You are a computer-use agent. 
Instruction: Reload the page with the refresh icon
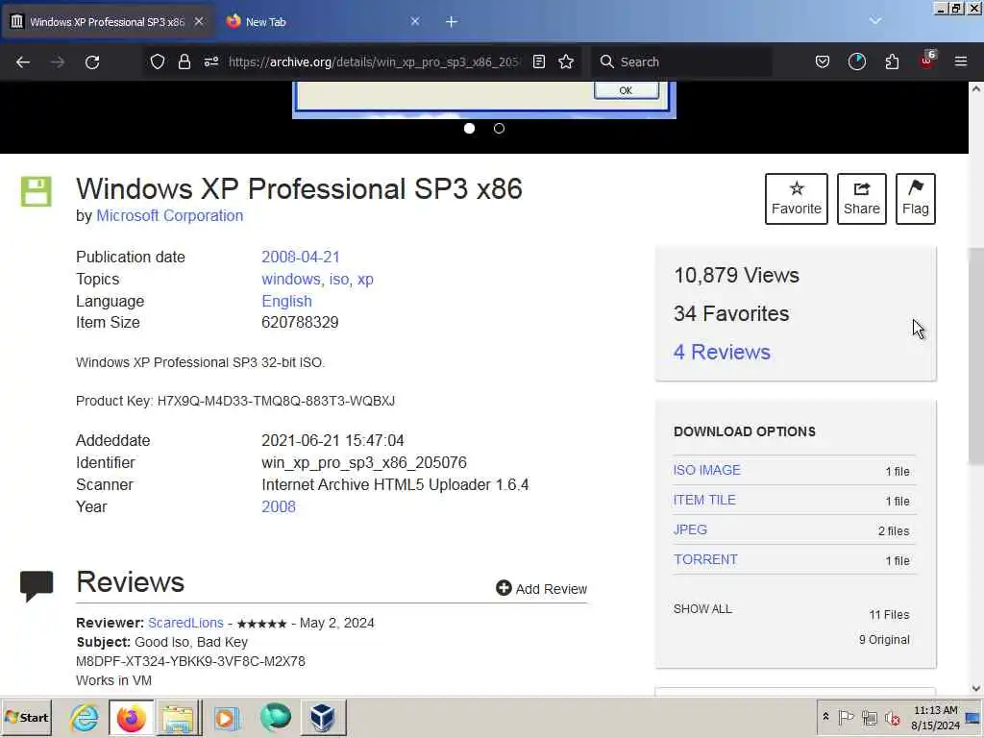[92, 61]
